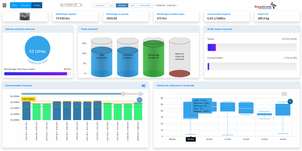Go to previous period with left arrow

155,5
